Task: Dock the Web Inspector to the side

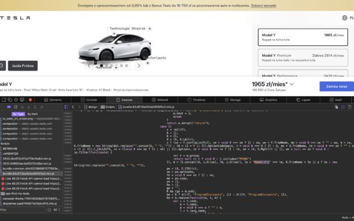Action: [x=4, y=99]
